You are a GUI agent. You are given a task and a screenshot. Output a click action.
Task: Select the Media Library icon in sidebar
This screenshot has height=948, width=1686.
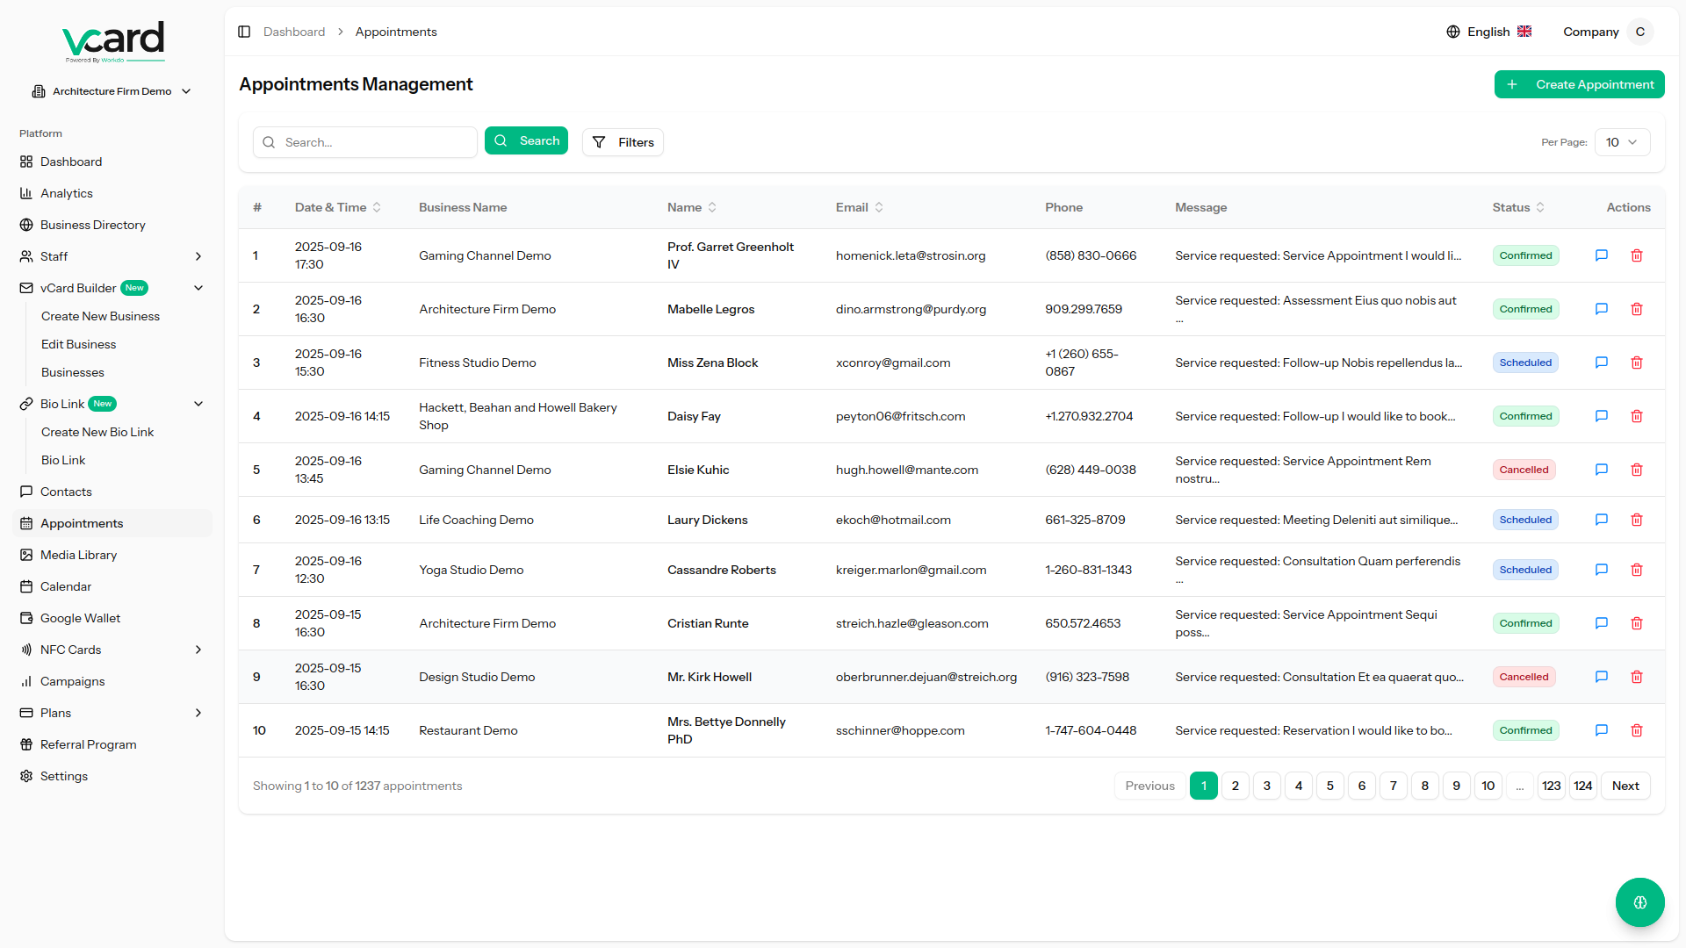(27, 555)
